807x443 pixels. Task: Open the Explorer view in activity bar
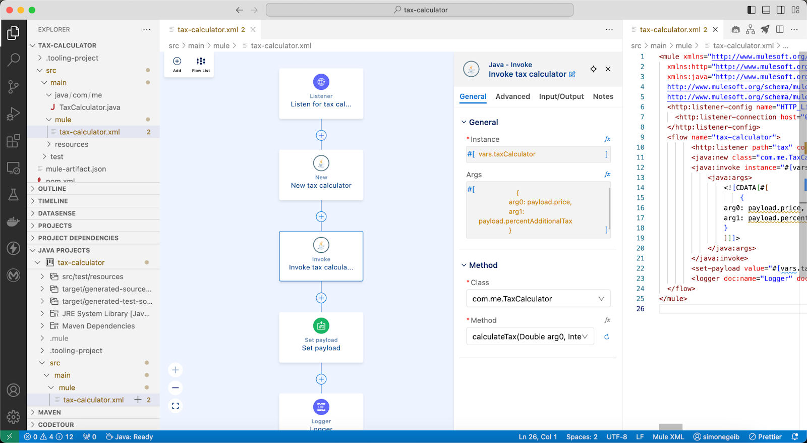pos(14,33)
